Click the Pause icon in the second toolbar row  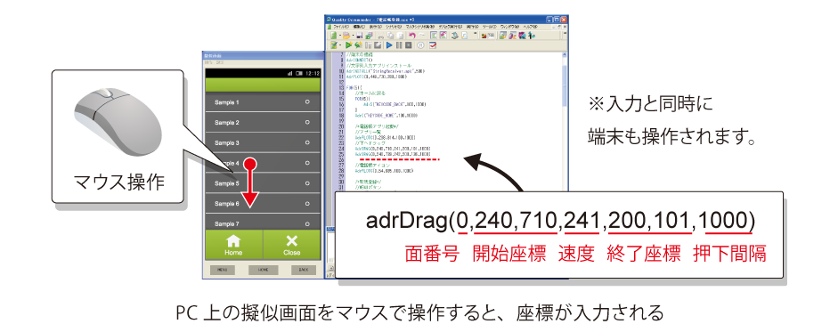click(399, 45)
